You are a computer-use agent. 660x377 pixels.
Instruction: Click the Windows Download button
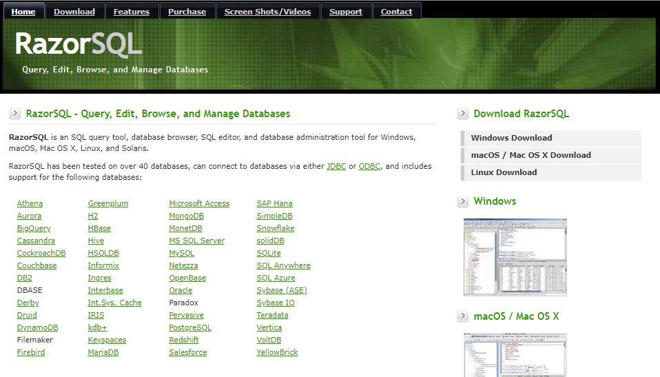tap(551, 138)
